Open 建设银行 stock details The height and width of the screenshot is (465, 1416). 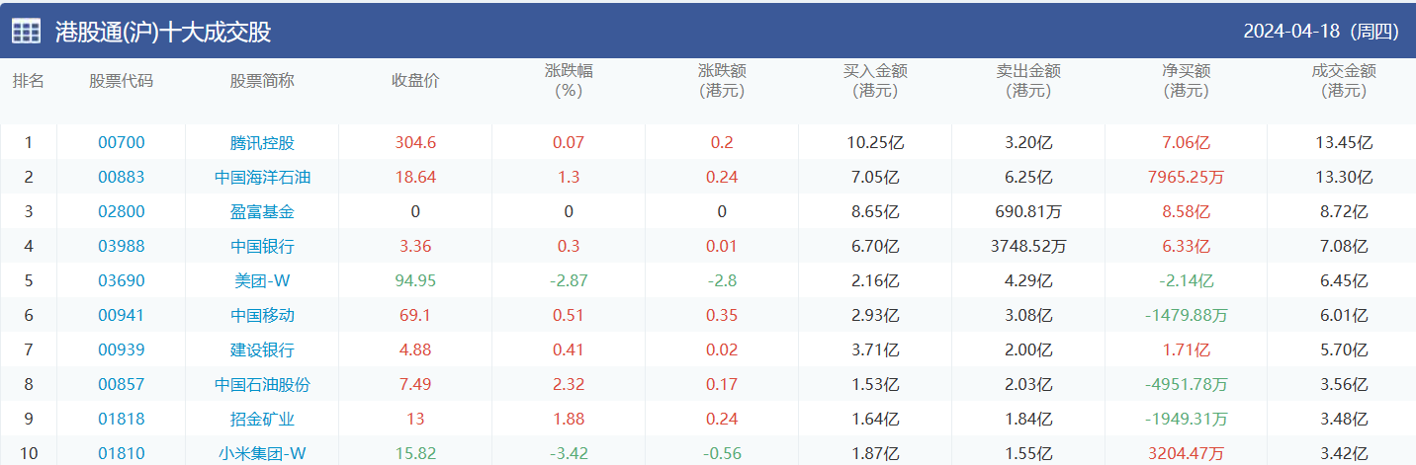point(262,350)
